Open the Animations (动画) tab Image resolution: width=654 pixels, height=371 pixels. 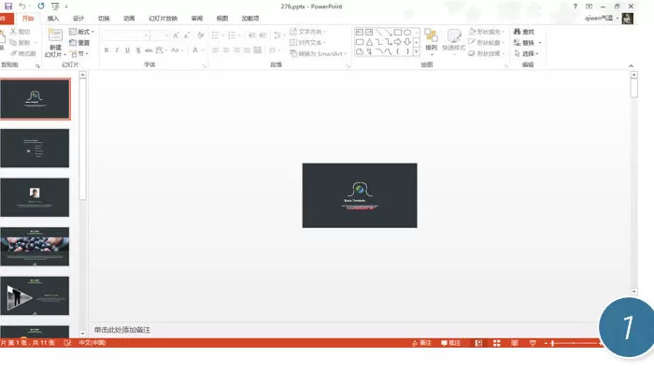pos(129,19)
